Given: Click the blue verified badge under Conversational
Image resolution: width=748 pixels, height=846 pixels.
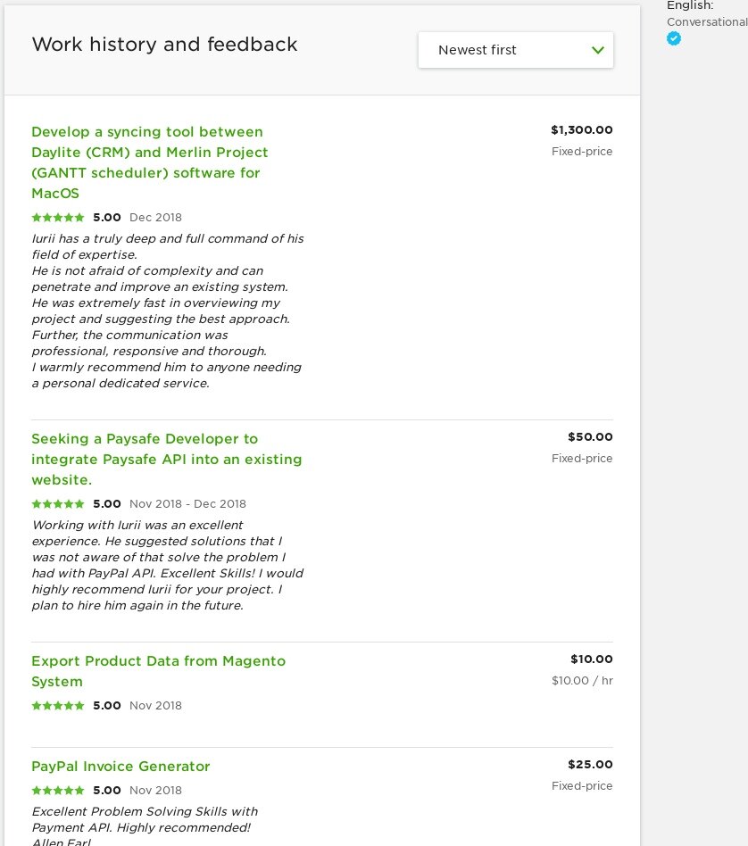Looking at the screenshot, I should [674, 38].
